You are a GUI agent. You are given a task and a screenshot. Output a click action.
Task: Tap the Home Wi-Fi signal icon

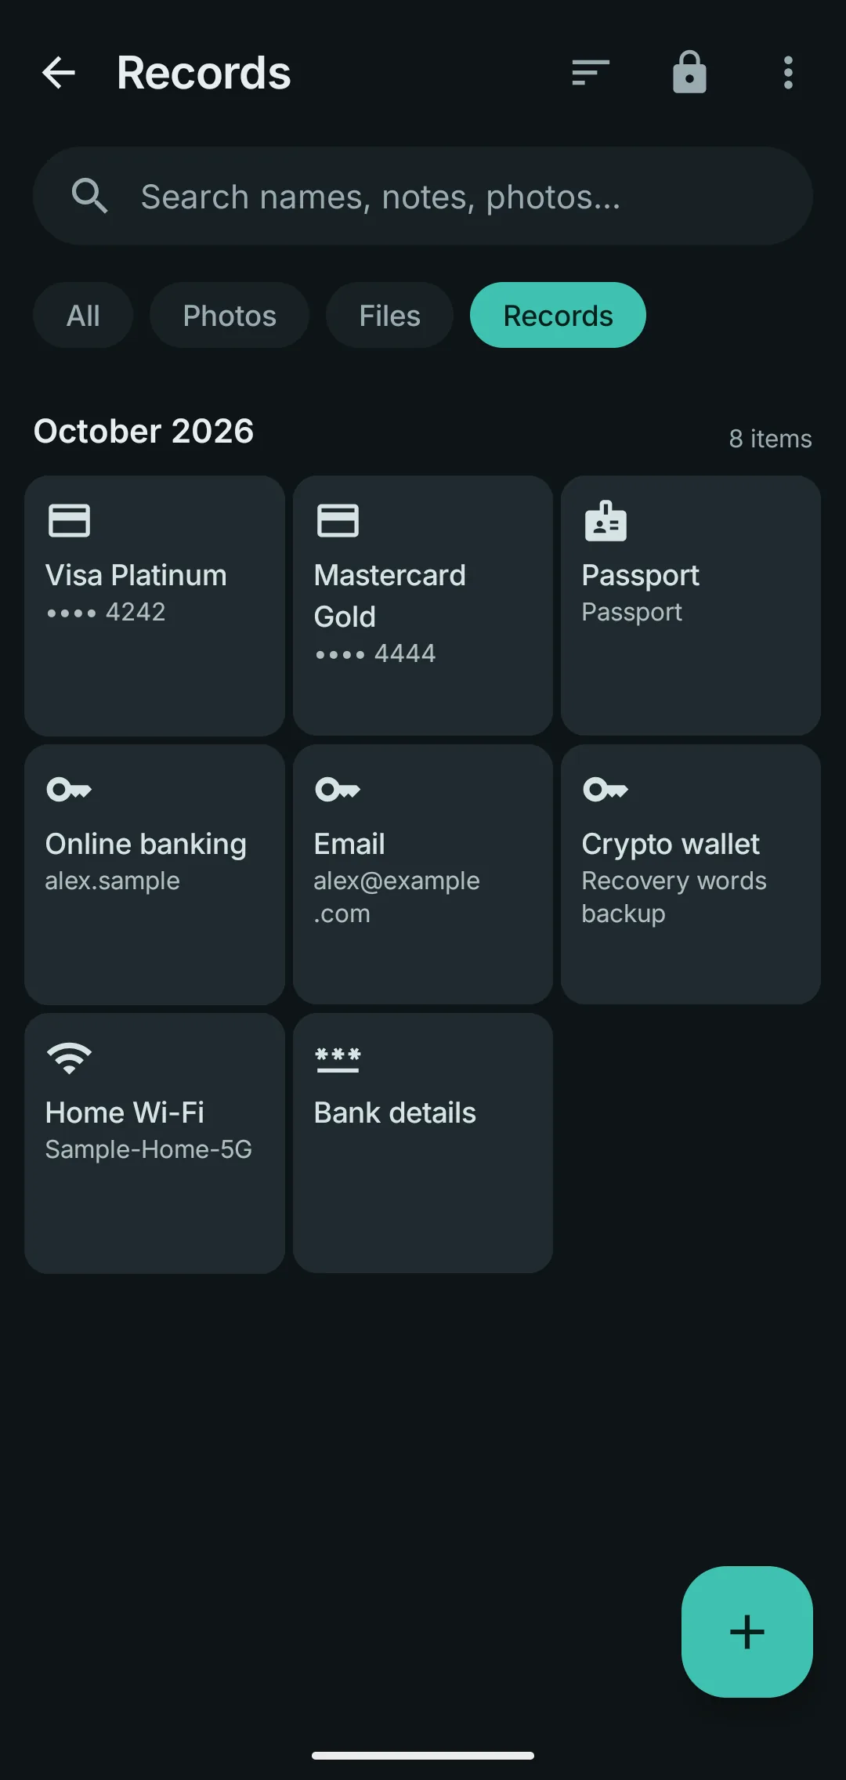(69, 1058)
